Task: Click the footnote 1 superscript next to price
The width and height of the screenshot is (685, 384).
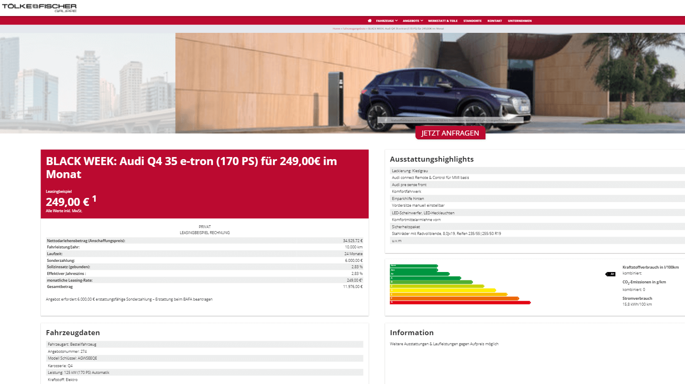Action: [x=94, y=198]
